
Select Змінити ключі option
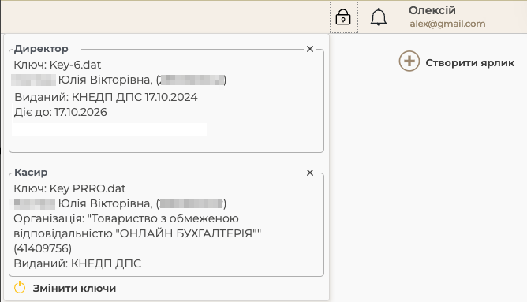coord(74,289)
